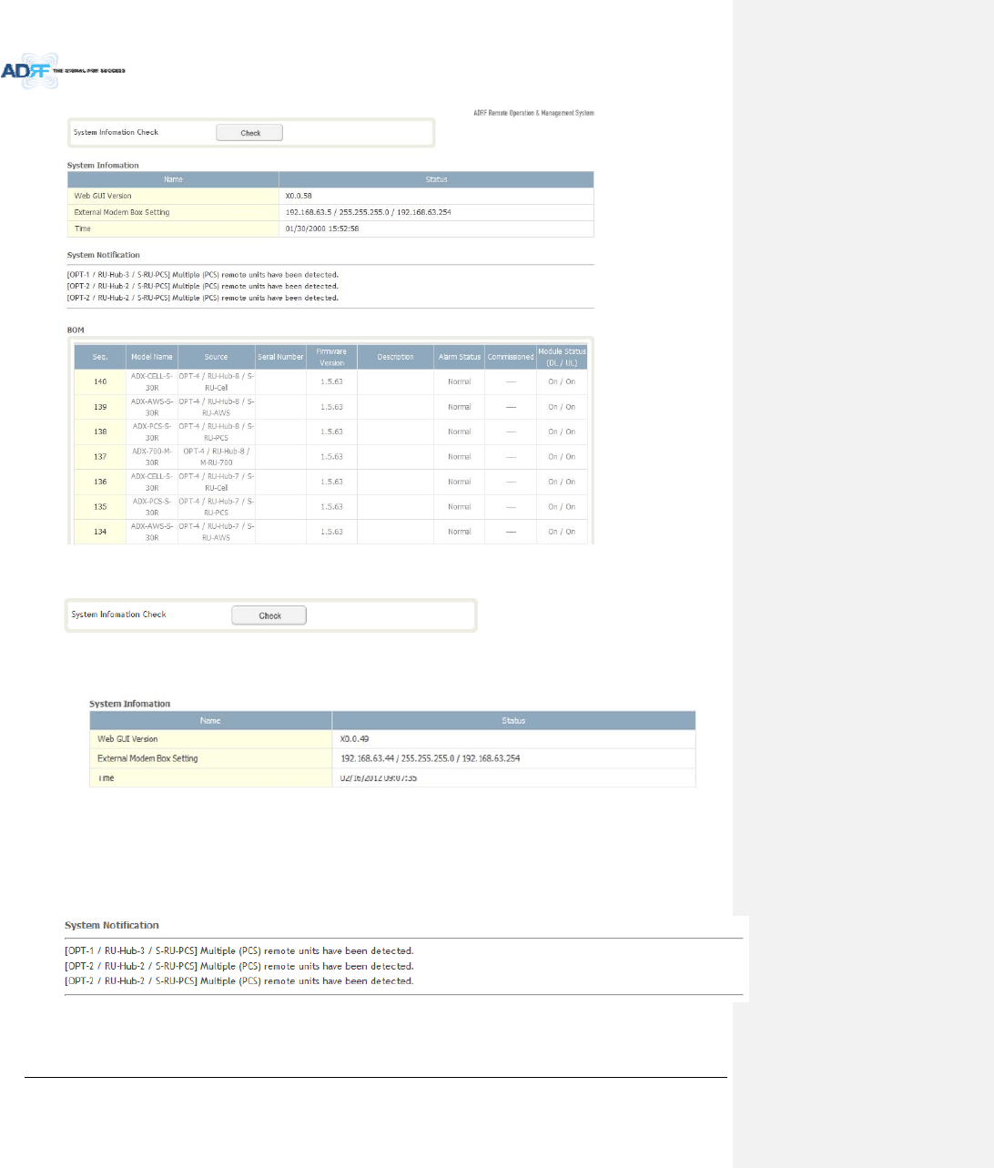994x1168 pixels.
Task: Click the OPT-1 / RU-Hub-3 notification in lower list
Action: (x=238, y=951)
